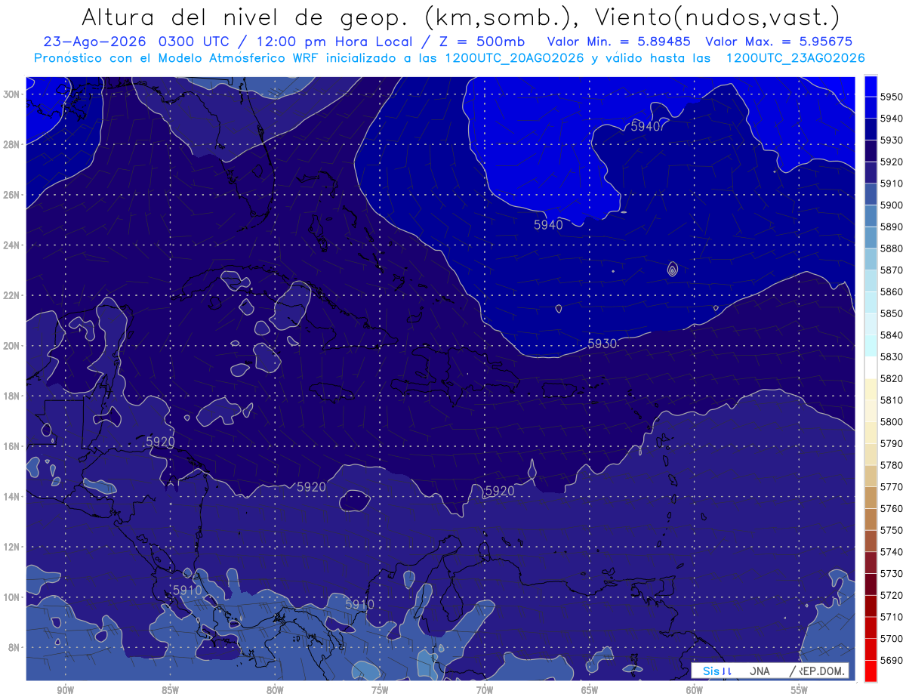906x700 pixels.
Task: Click the 5930 contour label on the map
Action: coord(602,344)
